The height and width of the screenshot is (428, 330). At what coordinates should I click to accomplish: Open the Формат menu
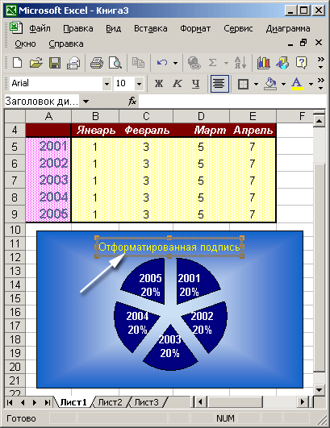click(195, 28)
